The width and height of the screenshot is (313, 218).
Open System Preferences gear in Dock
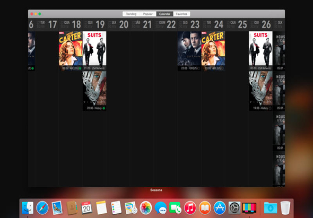pos(234,208)
